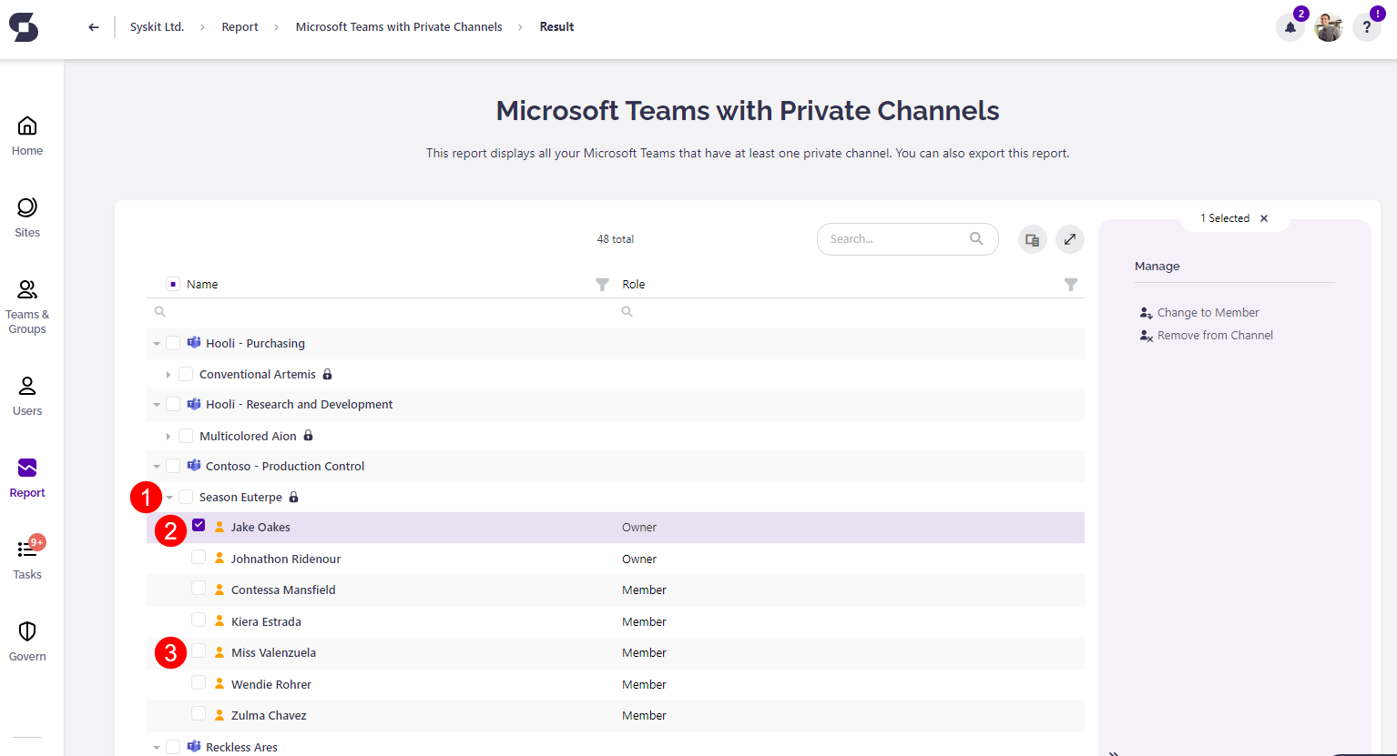Navigate to Teams & Groups
Screen dimensions: 1397x756
click(26, 307)
